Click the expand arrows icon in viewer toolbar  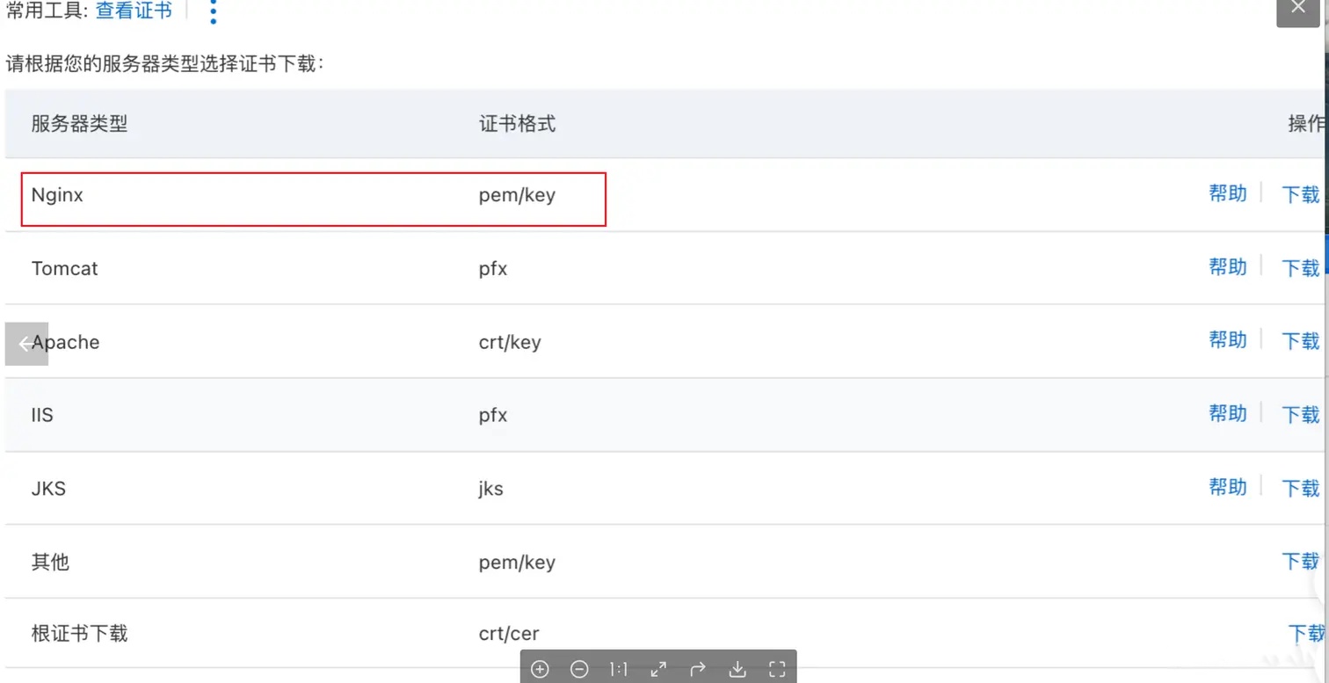click(x=658, y=669)
